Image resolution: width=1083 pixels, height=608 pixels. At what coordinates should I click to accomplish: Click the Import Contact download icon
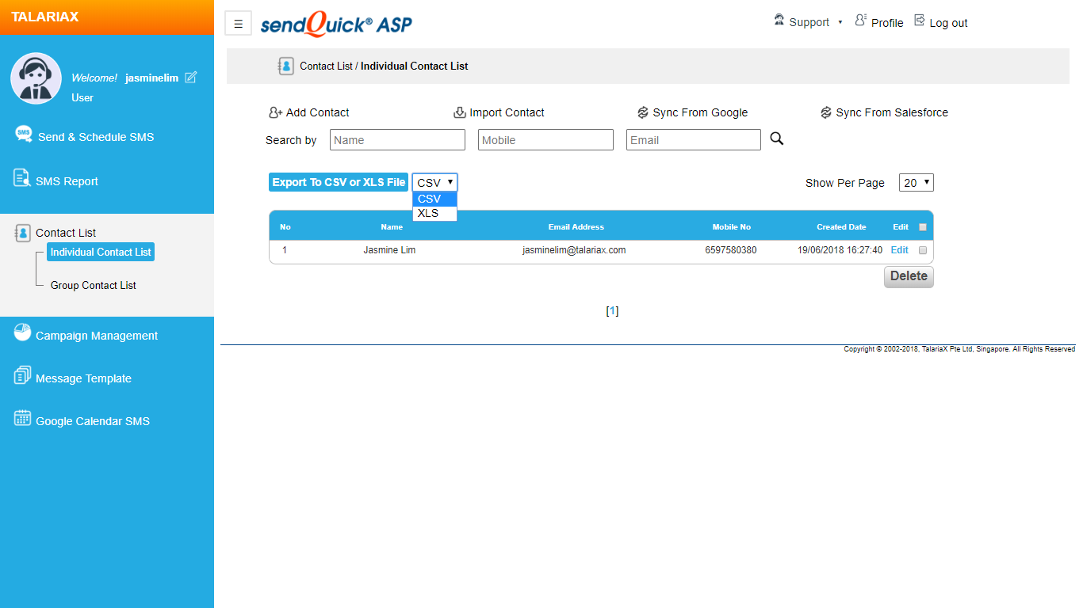460,112
